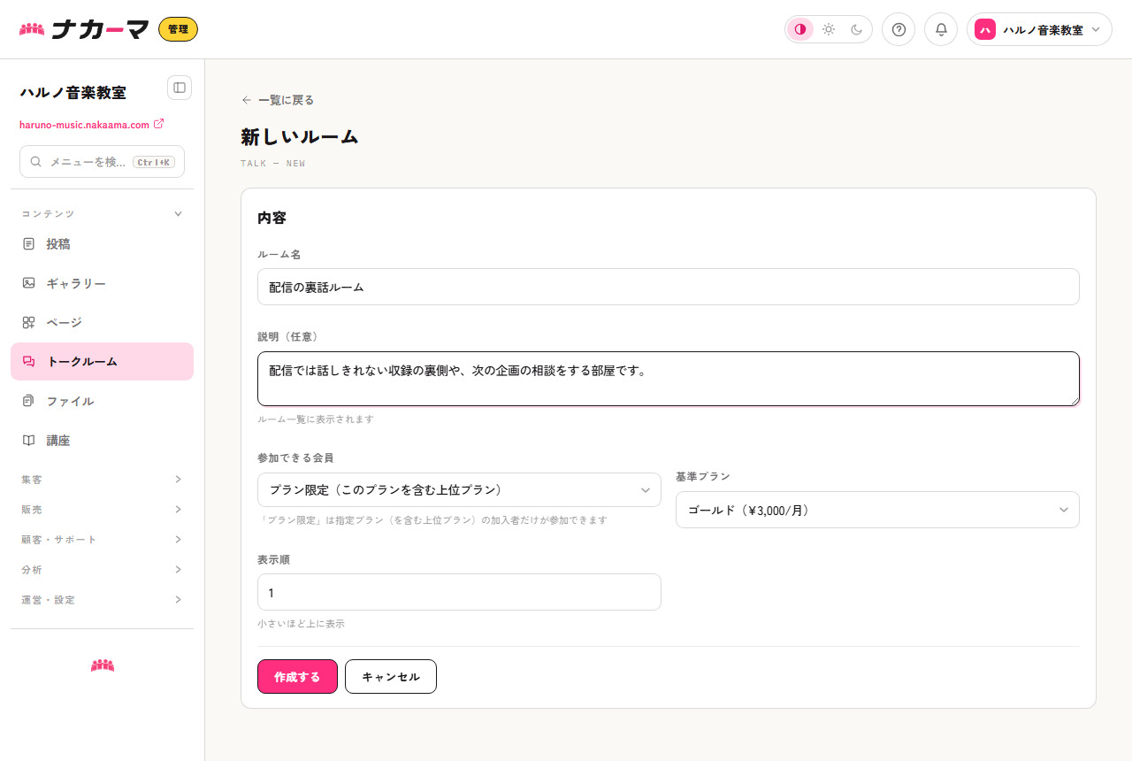Expand the 販売 section

click(x=102, y=509)
